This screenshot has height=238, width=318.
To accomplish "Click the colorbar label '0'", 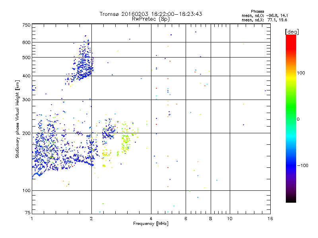I will tap(298, 119).
